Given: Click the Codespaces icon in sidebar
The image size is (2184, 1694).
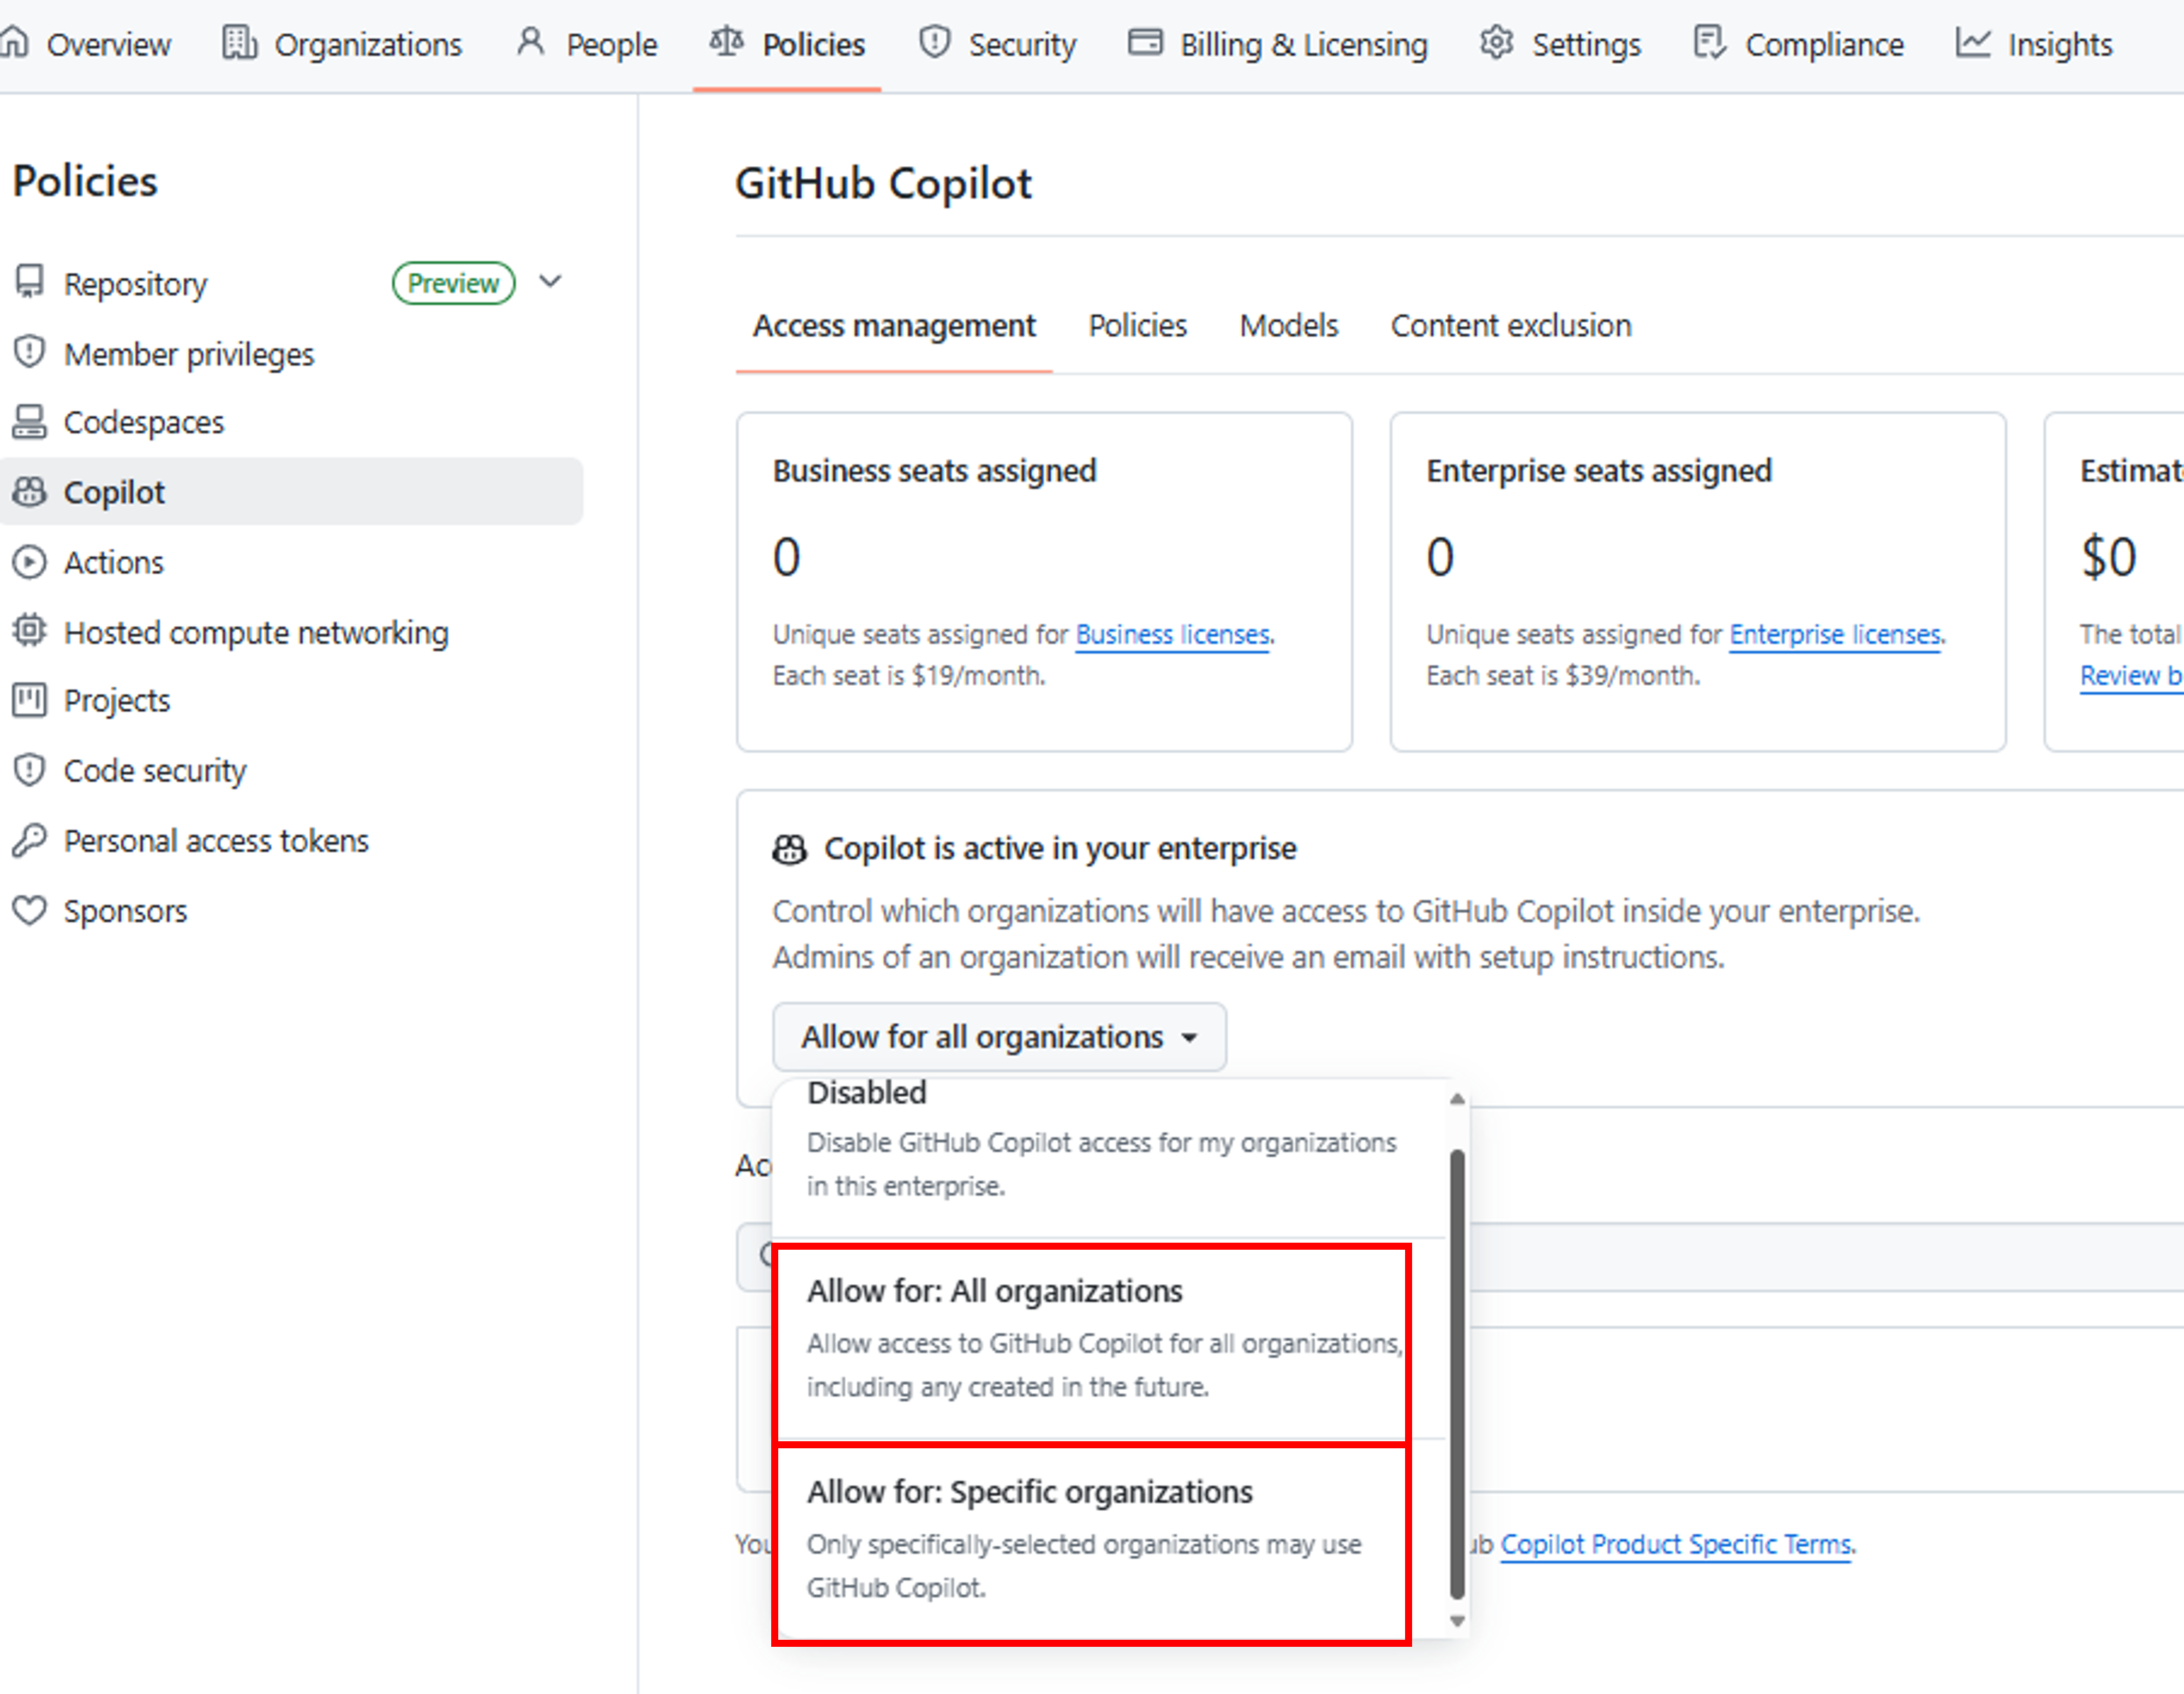Looking at the screenshot, I should (x=29, y=422).
